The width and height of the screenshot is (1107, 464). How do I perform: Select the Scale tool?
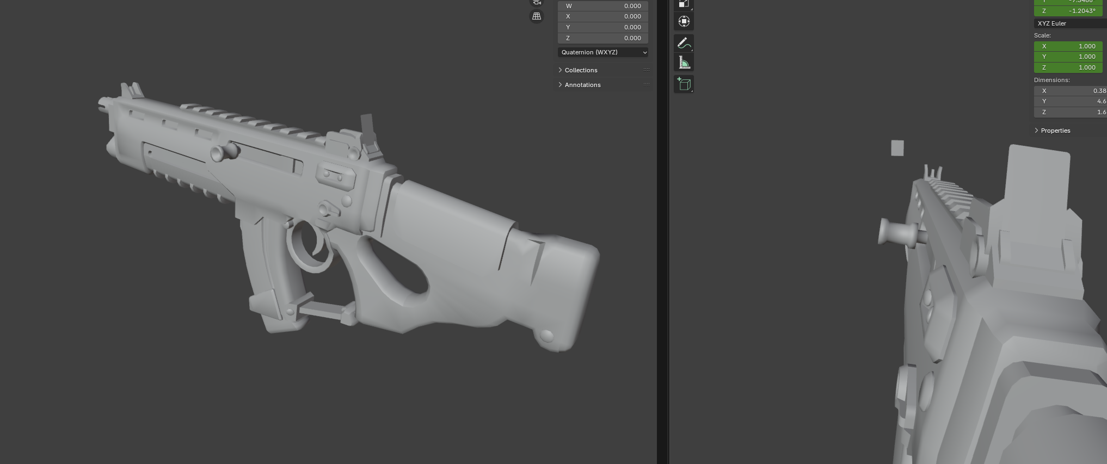[x=684, y=4]
